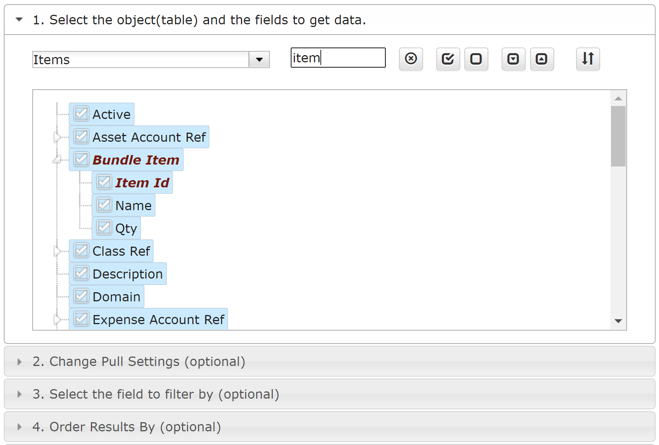The height and width of the screenshot is (445, 659).
Task: Click the expand all nodes icon
Action: tap(513, 59)
